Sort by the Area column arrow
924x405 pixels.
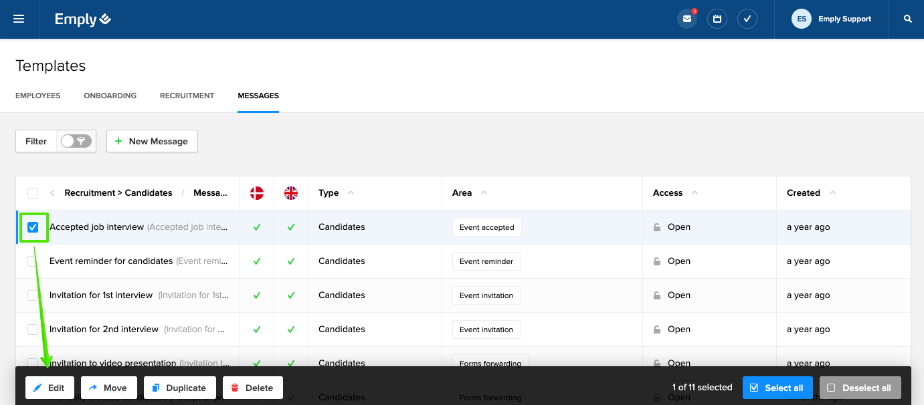484,192
